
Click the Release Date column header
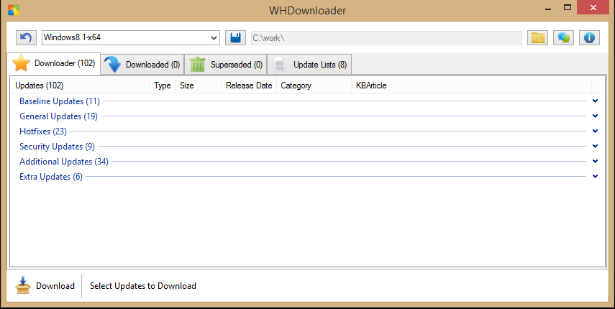[249, 86]
